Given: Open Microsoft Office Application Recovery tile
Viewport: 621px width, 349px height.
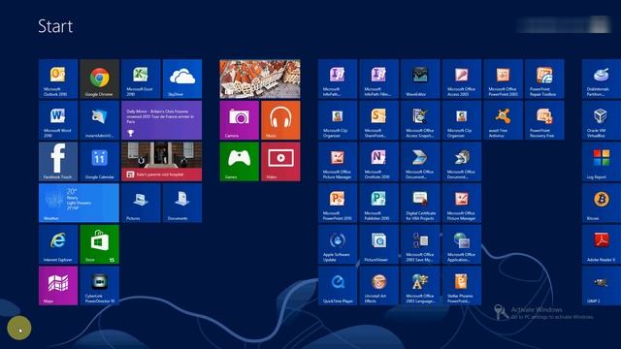Looking at the screenshot, I should pos(462,244).
